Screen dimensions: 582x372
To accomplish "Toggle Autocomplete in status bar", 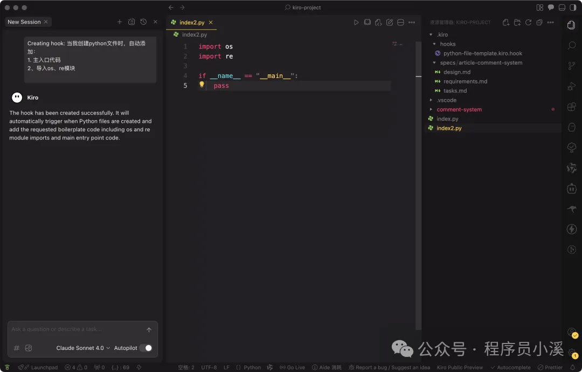I will [x=510, y=367].
